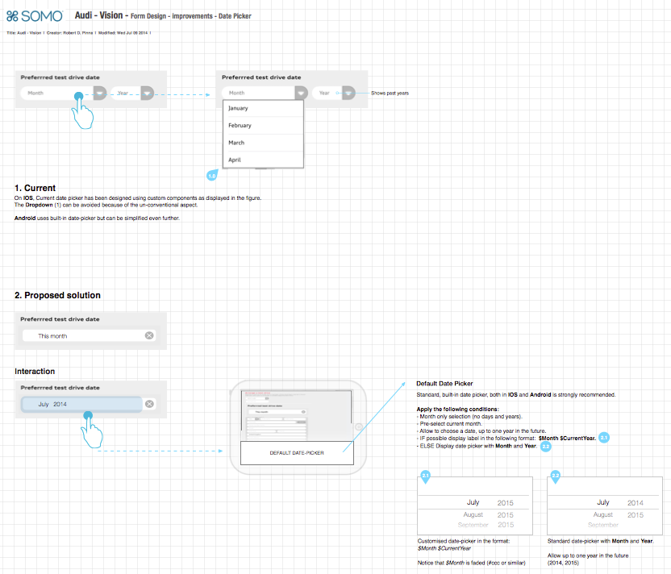Clear the 'July 2014' field
The image size is (671, 574).
pyautogui.click(x=149, y=404)
